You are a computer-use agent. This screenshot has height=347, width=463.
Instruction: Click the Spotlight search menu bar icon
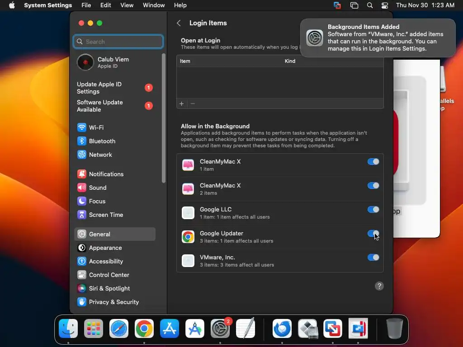[370, 5]
